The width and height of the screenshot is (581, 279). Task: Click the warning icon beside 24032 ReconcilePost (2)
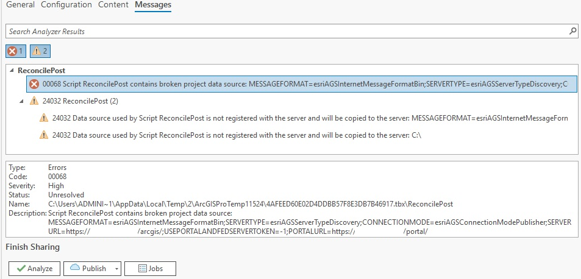34,101
